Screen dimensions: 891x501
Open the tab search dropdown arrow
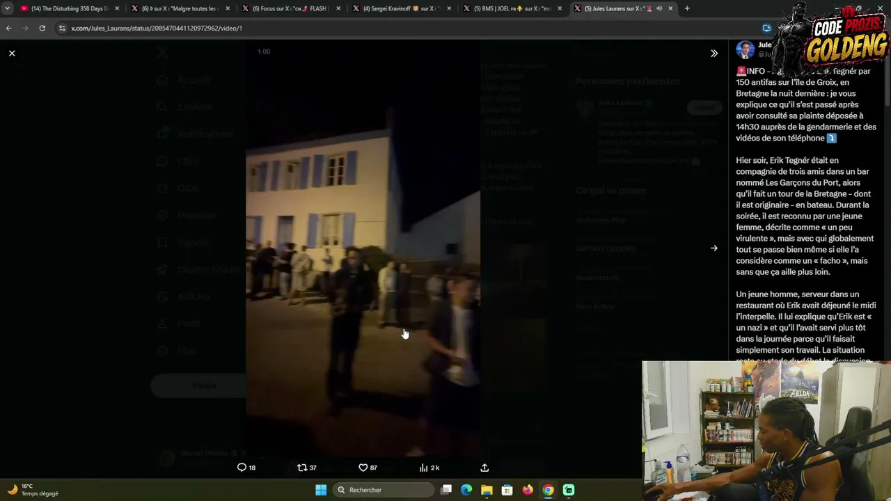[x=7, y=8]
